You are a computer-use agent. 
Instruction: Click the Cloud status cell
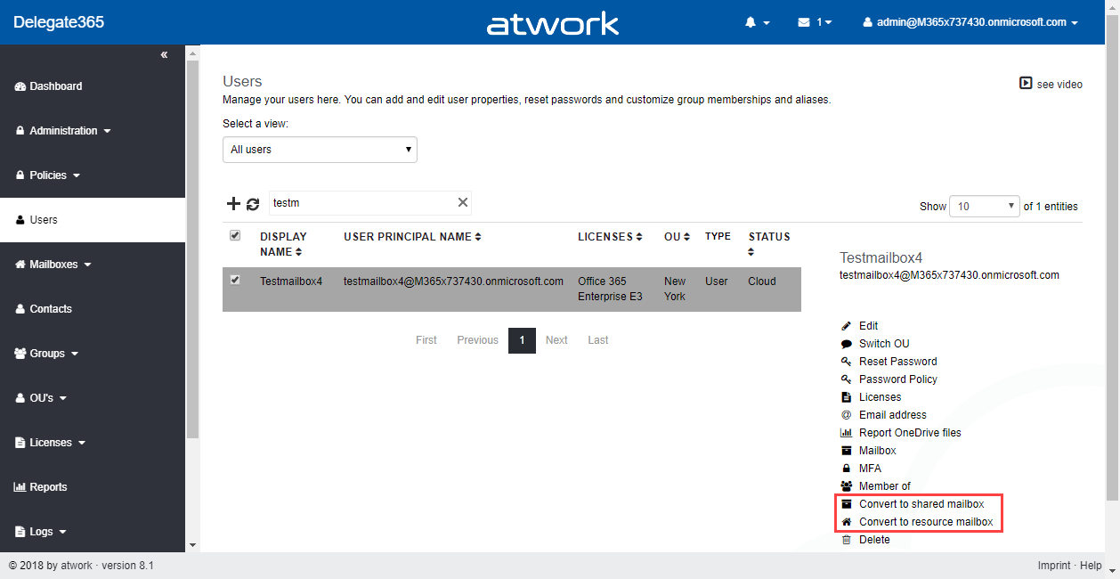coord(762,281)
